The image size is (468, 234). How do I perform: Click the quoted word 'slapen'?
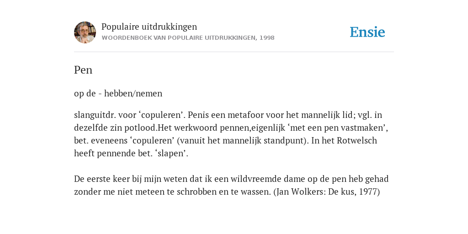tap(171, 154)
